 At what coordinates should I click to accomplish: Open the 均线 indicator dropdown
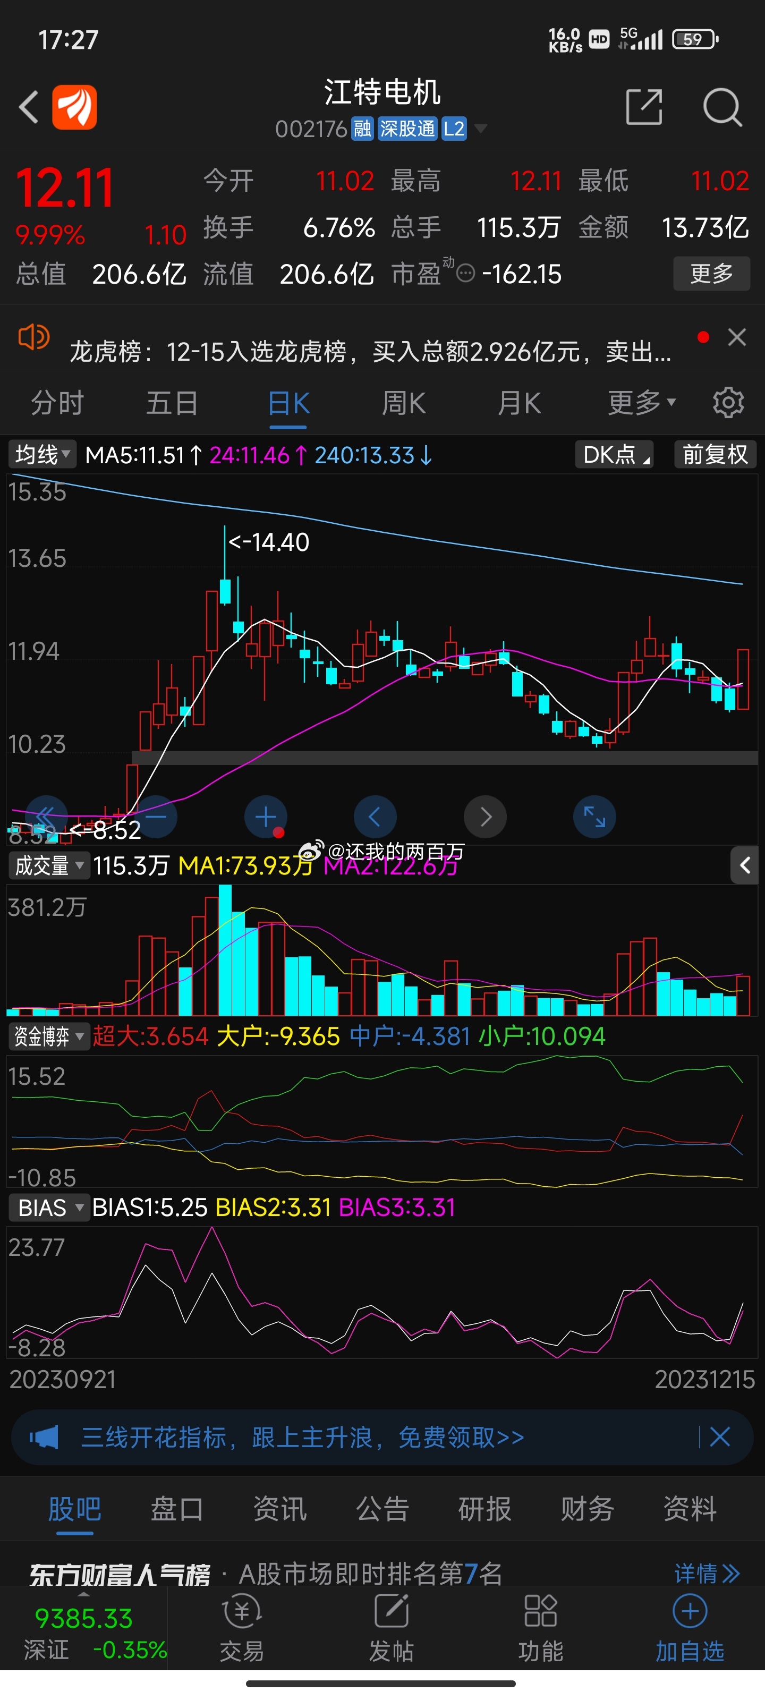tap(42, 455)
